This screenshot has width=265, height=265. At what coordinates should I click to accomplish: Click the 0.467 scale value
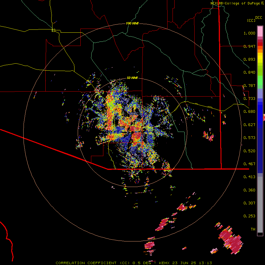(249, 164)
